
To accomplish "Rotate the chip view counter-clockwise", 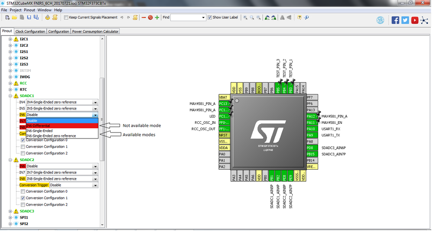I will click(x=267, y=17).
